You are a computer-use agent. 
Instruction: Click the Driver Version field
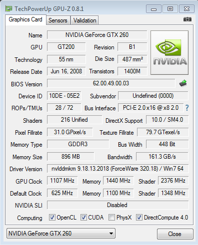point(117,169)
